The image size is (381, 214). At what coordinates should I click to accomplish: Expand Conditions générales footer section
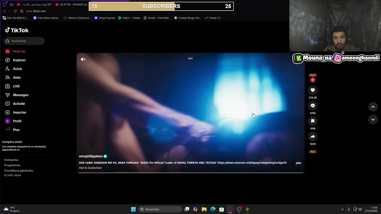click(x=19, y=171)
